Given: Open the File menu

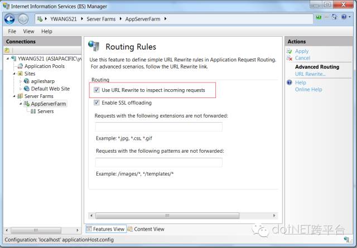Looking at the screenshot, I should point(12,31).
